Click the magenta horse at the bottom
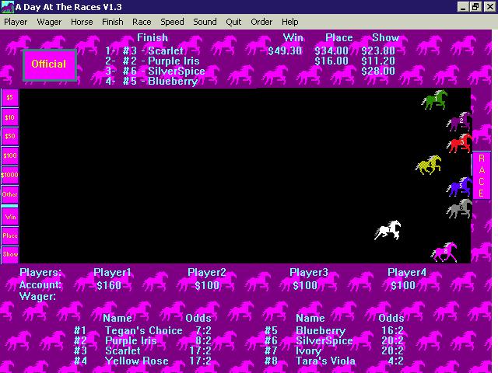The image size is (498, 373). click(444, 253)
